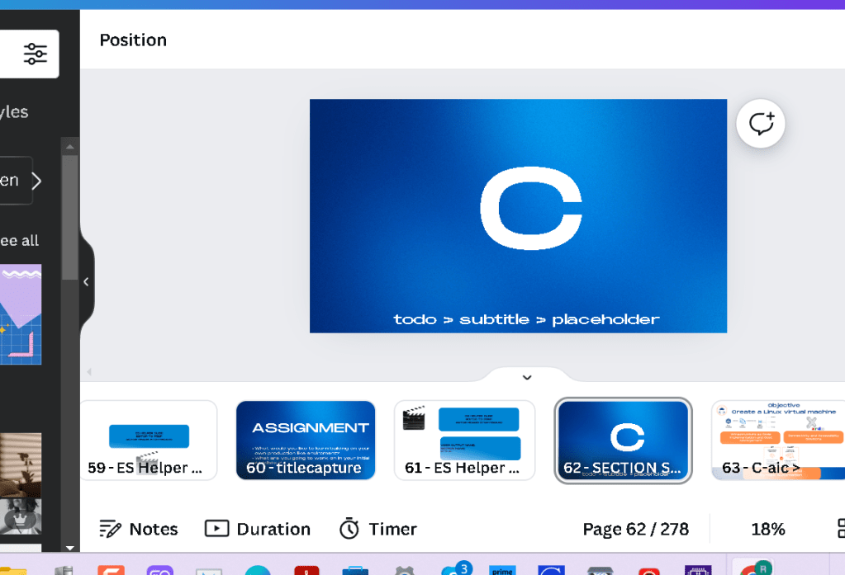Image resolution: width=845 pixels, height=575 pixels.
Task: Collapse the side panel with the arrow tab
Action: [86, 281]
